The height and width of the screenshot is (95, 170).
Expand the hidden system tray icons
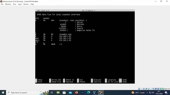point(147,93)
